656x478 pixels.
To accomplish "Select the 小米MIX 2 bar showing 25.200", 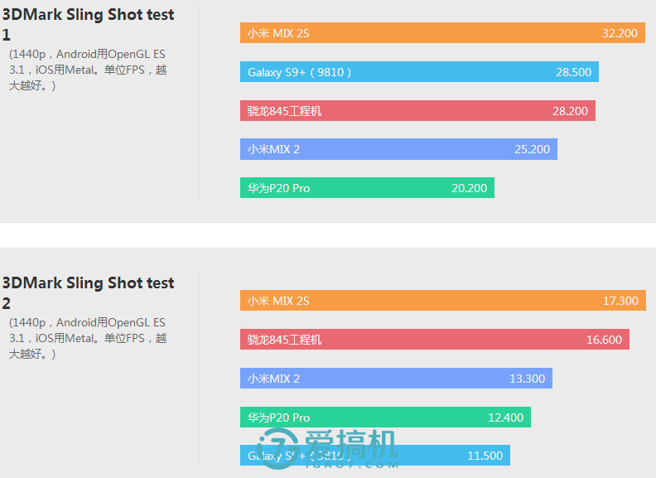I will point(398,149).
